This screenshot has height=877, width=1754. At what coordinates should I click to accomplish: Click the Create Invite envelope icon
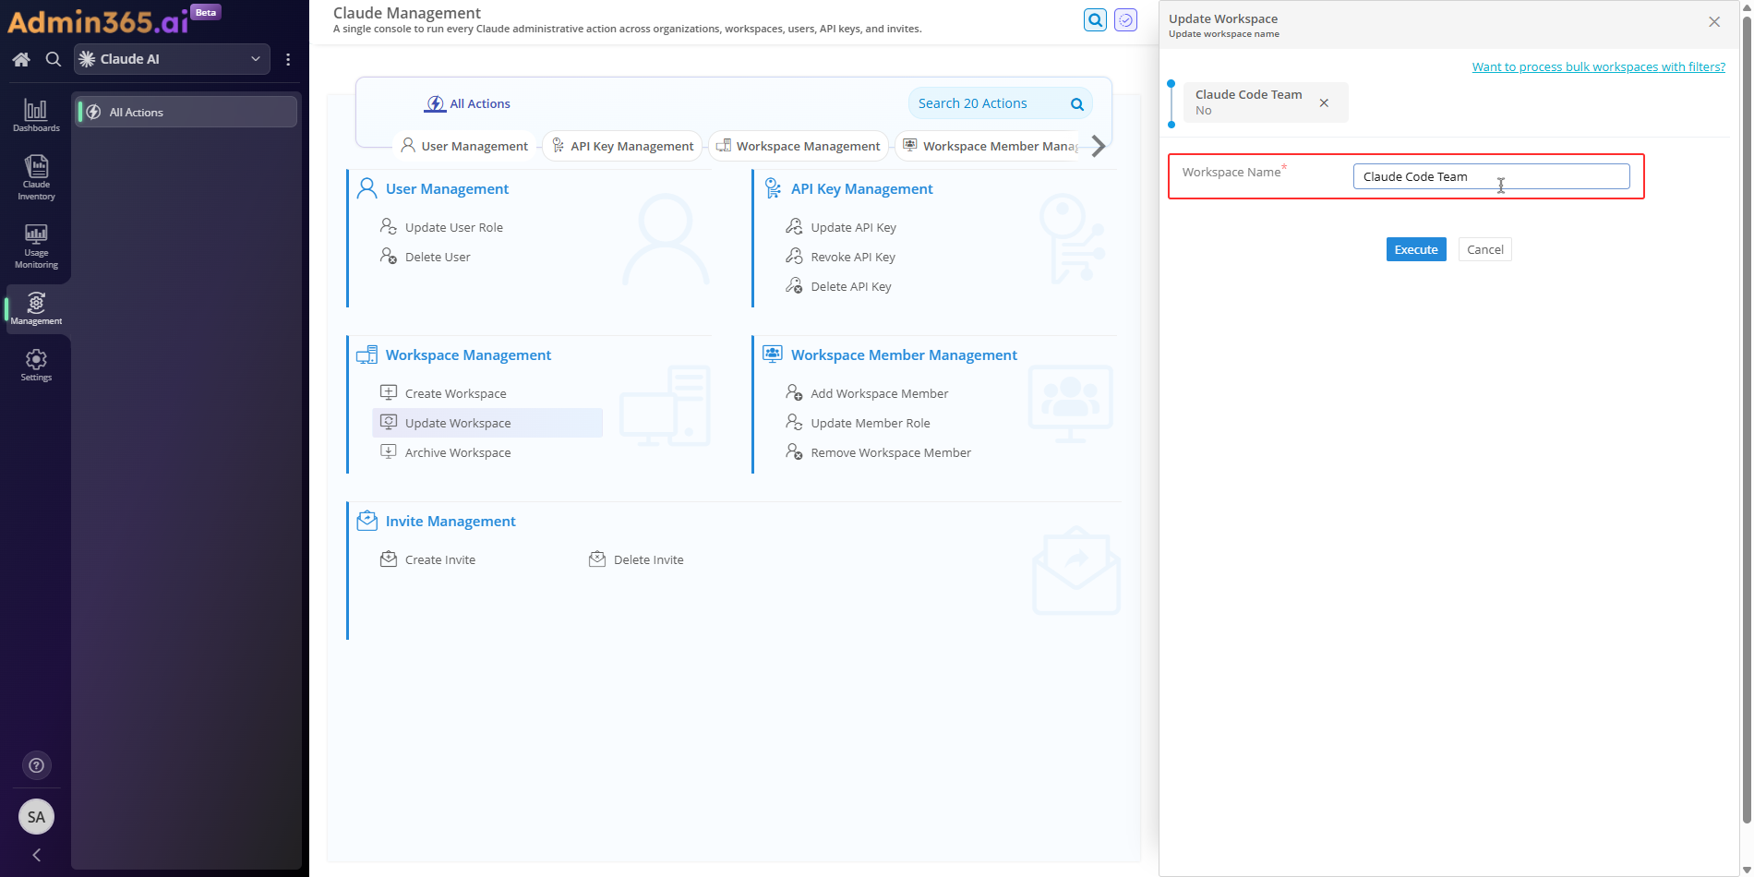click(x=389, y=559)
